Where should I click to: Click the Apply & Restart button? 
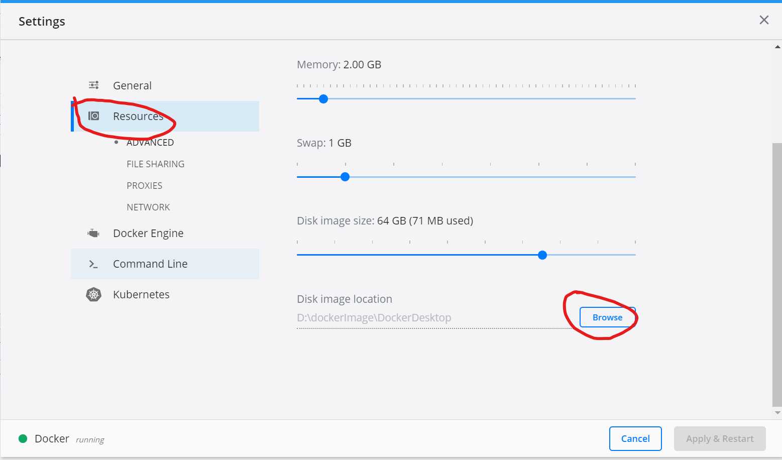(x=720, y=438)
